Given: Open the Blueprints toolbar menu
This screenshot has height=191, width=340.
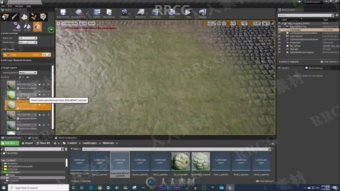Looking at the screenshot, I should 141,14.
